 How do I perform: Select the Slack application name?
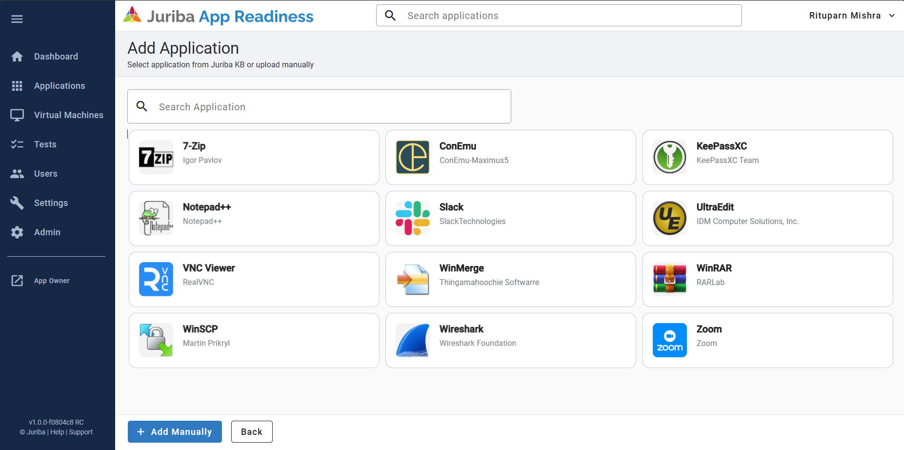(x=451, y=207)
